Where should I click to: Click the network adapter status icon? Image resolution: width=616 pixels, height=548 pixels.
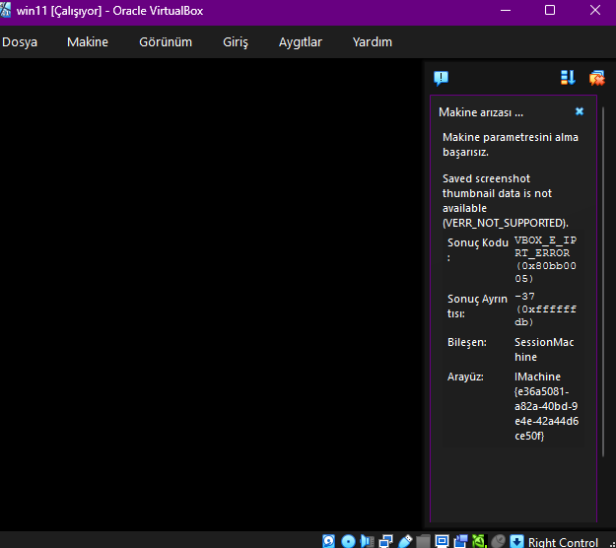click(x=386, y=541)
